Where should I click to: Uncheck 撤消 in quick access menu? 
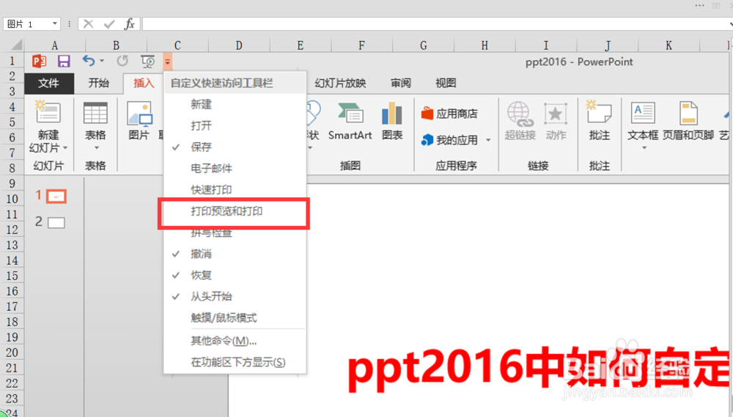[x=235, y=254]
